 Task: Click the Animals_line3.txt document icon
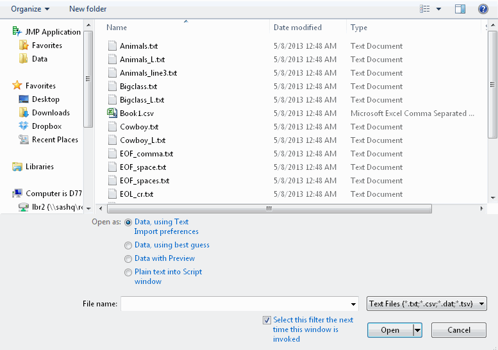click(x=112, y=72)
